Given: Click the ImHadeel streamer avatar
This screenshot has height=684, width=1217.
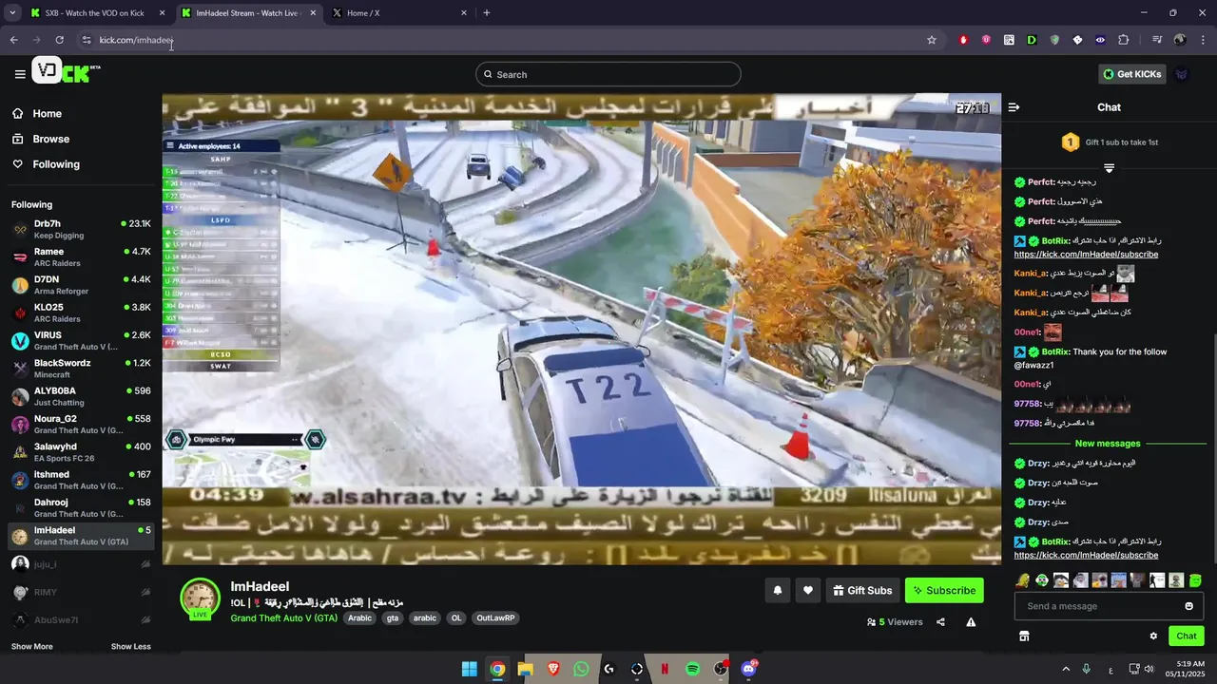Looking at the screenshot, I should click(201, 598).
